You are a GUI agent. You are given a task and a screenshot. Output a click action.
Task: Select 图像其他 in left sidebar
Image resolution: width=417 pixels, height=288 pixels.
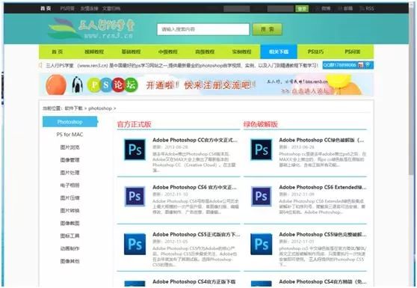tap(69, 261)
